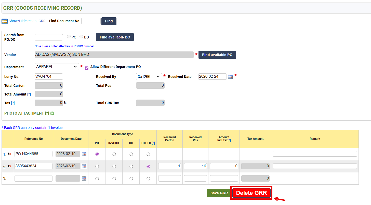The image size is (371, 205).
Task: Click the Show/Hide recent GRR list icon
Action: [4, 21]
